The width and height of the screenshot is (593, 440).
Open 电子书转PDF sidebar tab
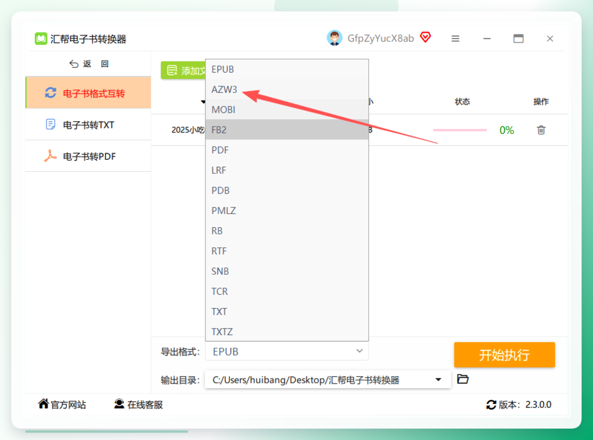tap(88, 156)
